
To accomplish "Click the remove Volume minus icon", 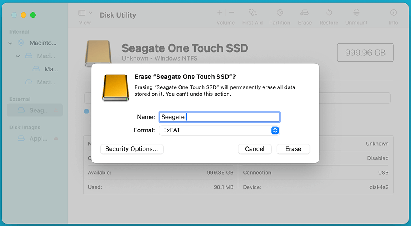I will click(231, 12).
